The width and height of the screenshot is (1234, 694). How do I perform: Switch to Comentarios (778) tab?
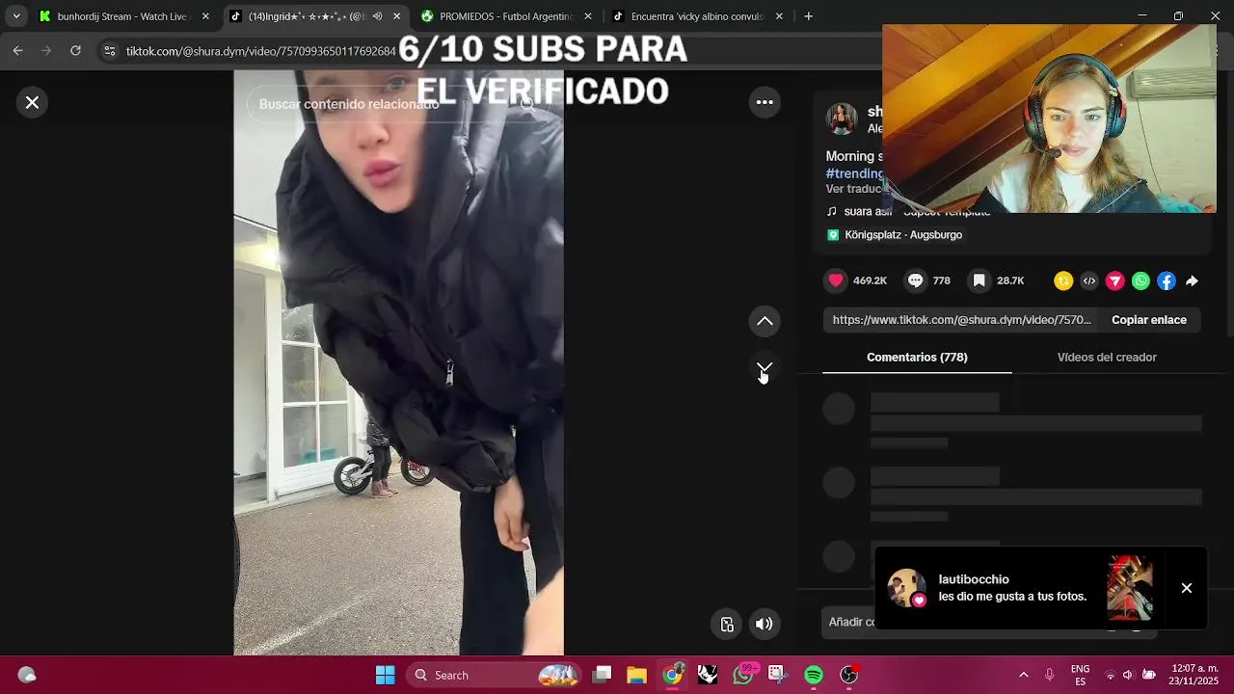(x=917, y=357)
